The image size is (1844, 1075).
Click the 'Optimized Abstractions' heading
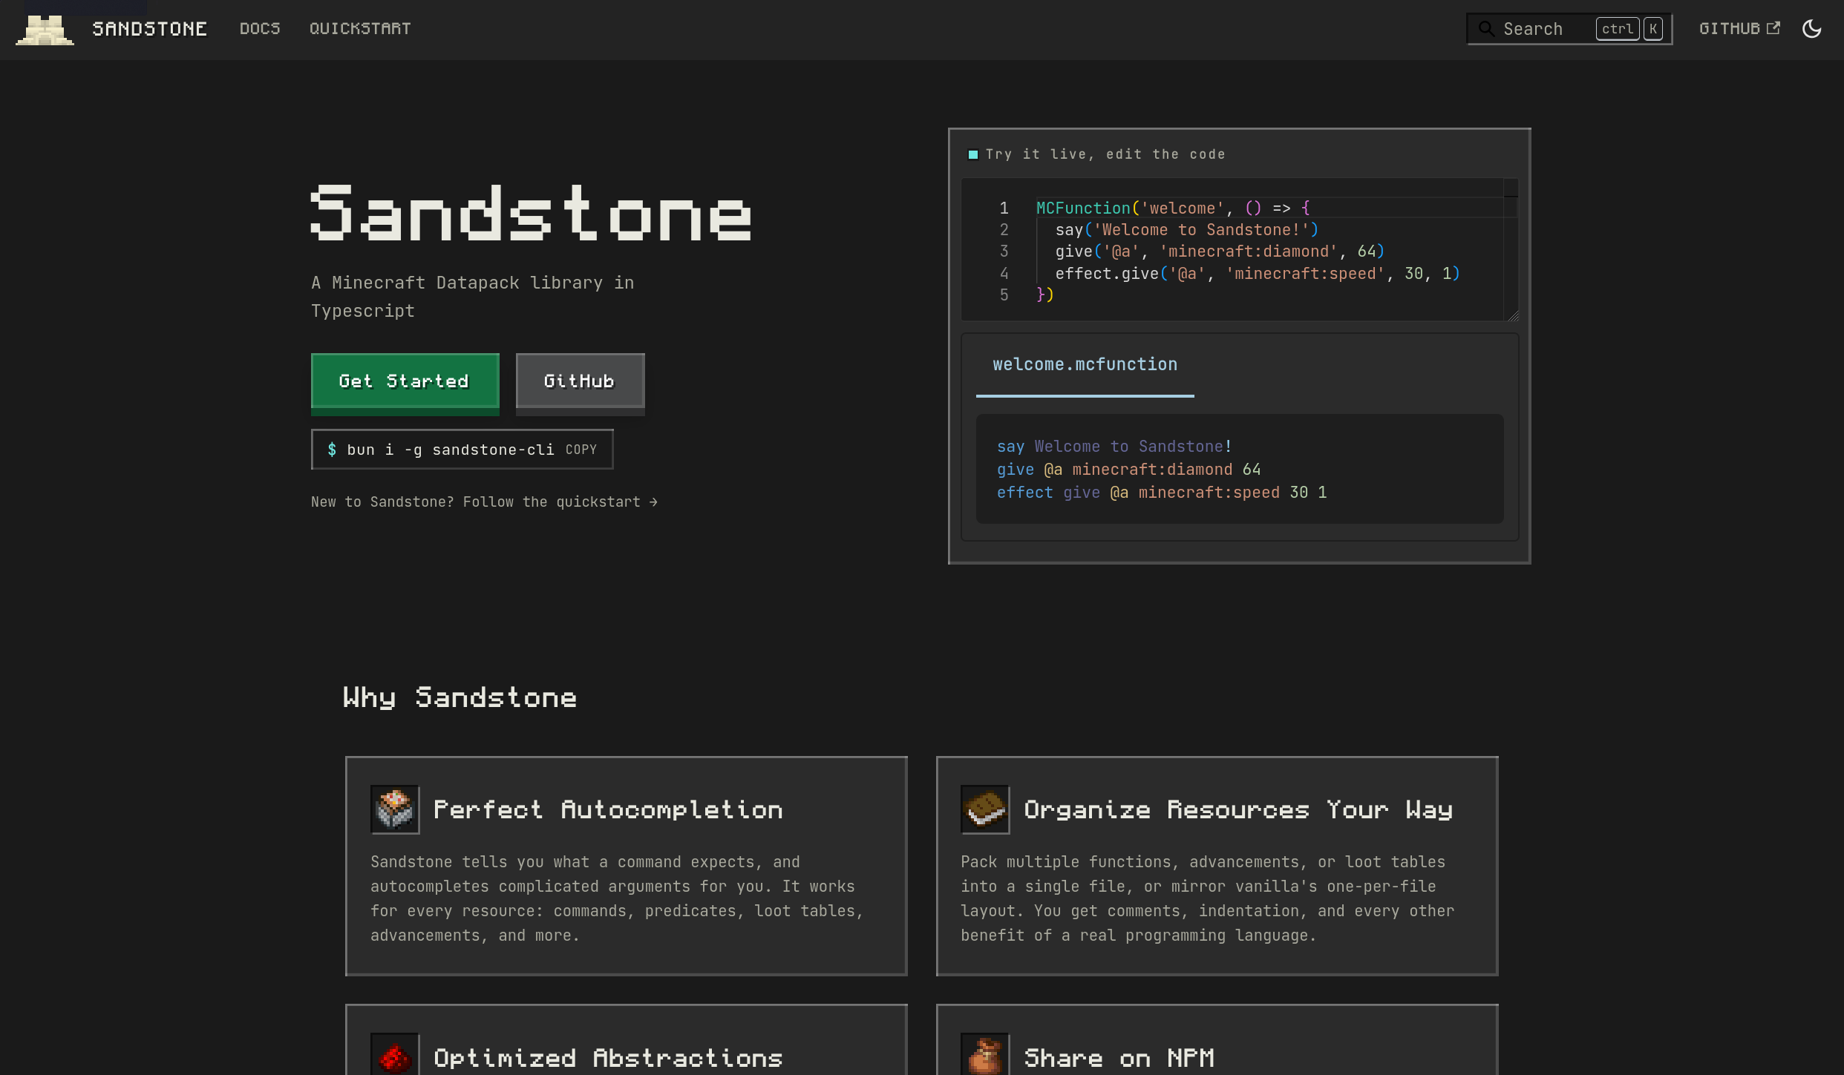click(608, 1058)
